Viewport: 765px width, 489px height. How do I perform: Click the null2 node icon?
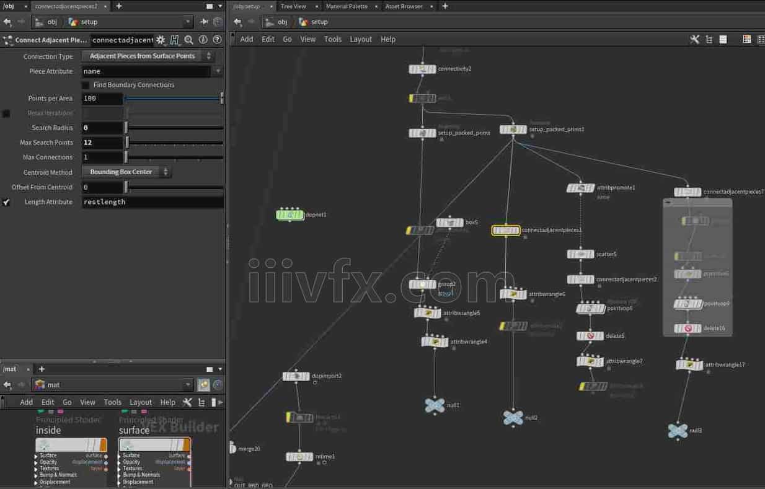513,418
